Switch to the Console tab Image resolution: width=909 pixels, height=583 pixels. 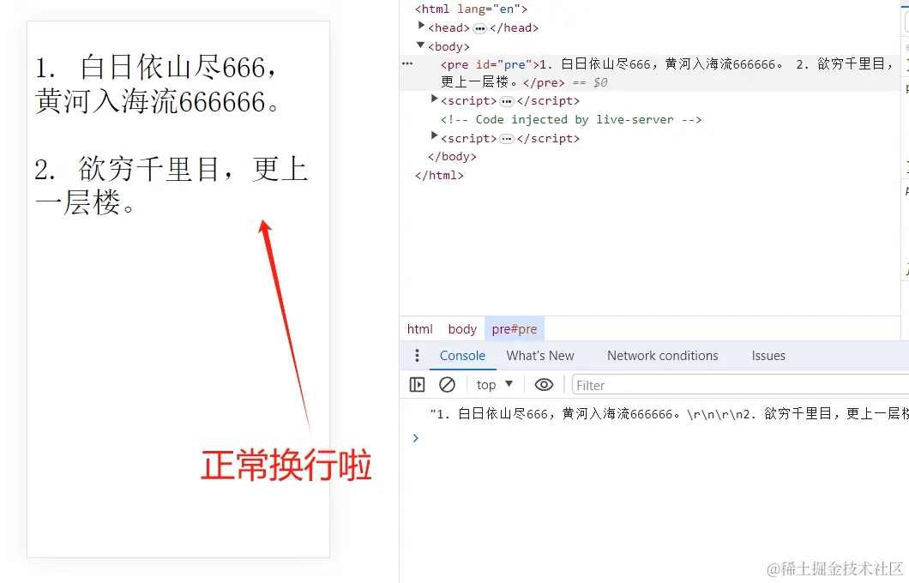pos(462,356)
